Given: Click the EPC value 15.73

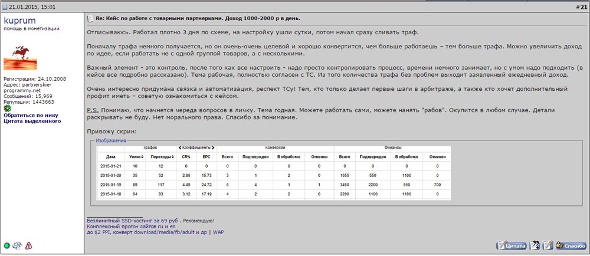Looking at the screenshot, I should point(207,176).
